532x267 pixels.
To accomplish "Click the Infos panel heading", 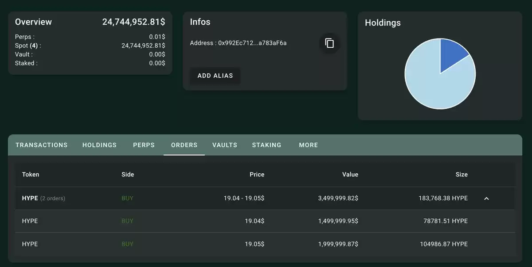I will [x=200, y=22].
